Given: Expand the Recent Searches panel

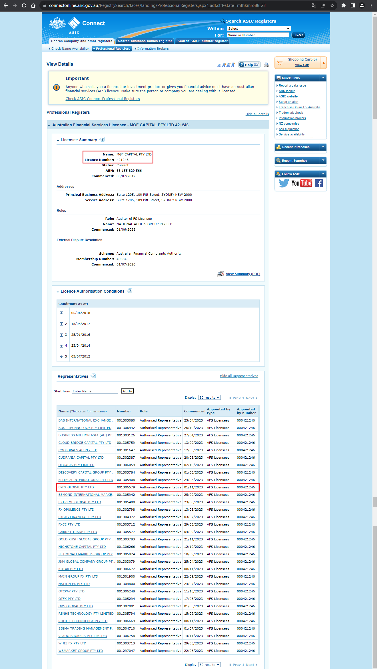Looking at the screenshot, I should coord(323,161).
